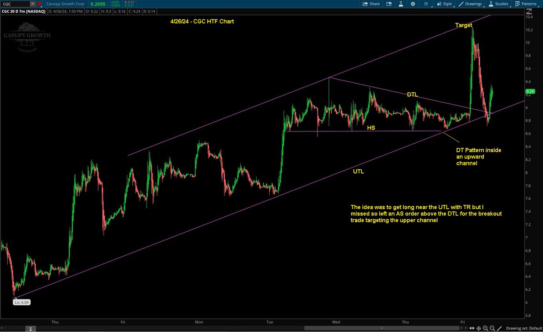Viewport: 543px width, 332px height.
Task: Click the CGC 20 D 7m [NASDAQ] label
Action: pos(24,11)
